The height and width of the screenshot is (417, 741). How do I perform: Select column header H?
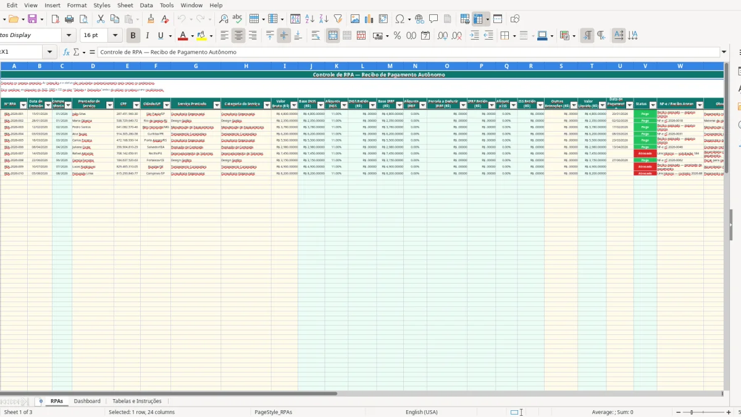[x=246, y=65]
